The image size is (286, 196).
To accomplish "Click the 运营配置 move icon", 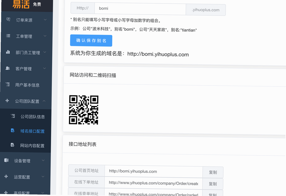I will 6,176.
